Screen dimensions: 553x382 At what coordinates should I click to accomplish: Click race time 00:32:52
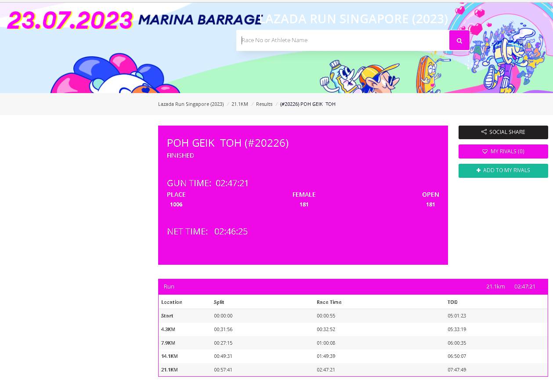[326, 329]
